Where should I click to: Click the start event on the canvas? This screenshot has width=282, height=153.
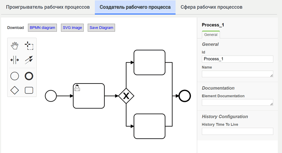[x=51, y=96]
